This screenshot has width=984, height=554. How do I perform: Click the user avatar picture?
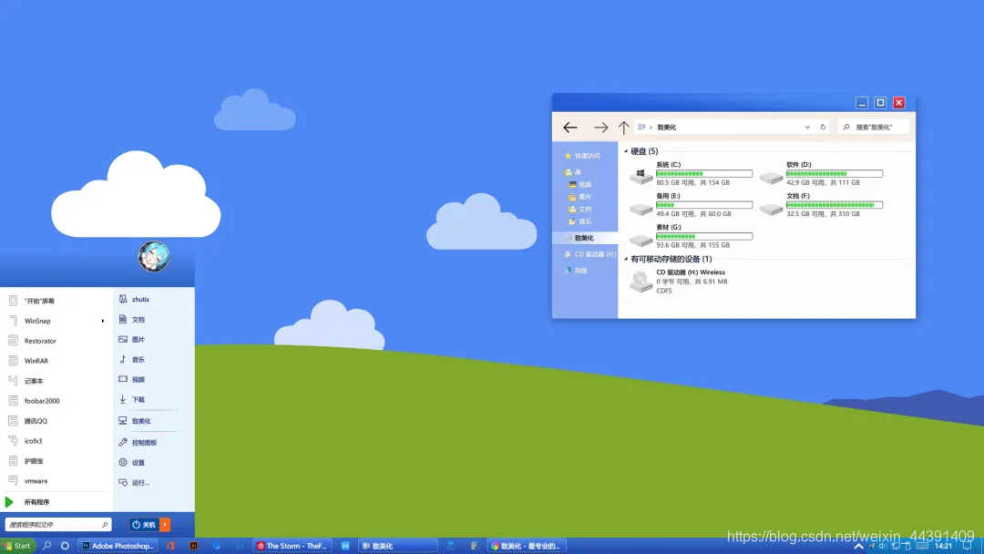(x=154, y=256)
